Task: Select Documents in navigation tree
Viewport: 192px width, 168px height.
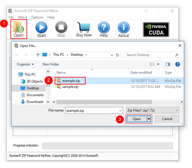Action: (33, 95)
